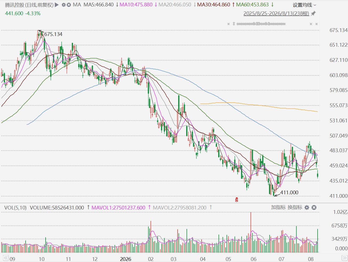348x262 pixels.
Task: Expand the 设置均线 dropdown
Action: pyautogui.click(x=304, y=5)
